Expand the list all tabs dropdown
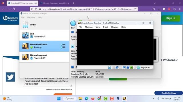 tap(155, 3)
